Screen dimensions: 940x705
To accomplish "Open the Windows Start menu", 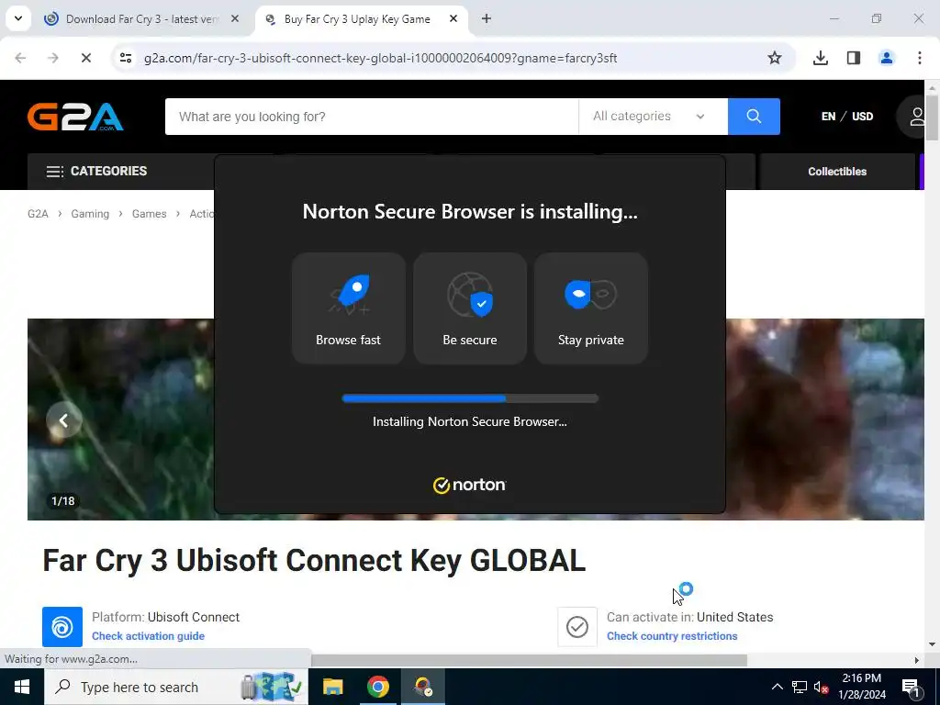I will tap(22, 687).
